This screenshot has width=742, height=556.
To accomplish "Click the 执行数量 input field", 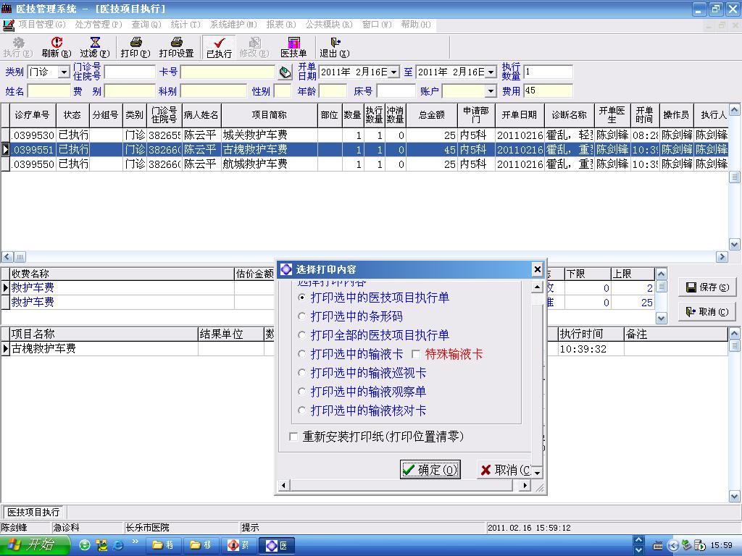I will [548, 72].
